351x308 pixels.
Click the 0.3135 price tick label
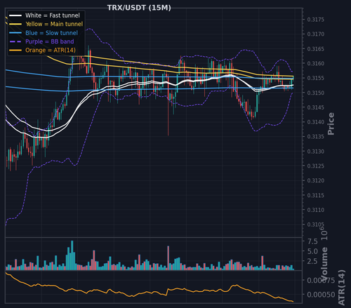(x=316, y=137)
